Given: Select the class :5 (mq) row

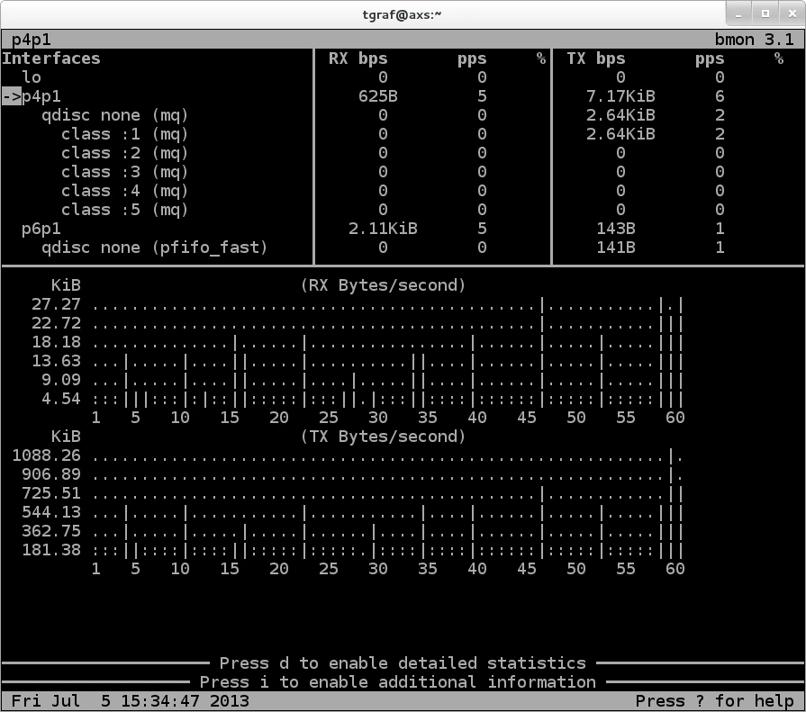Looking at the screenshot, I should [x=124, y=210].
